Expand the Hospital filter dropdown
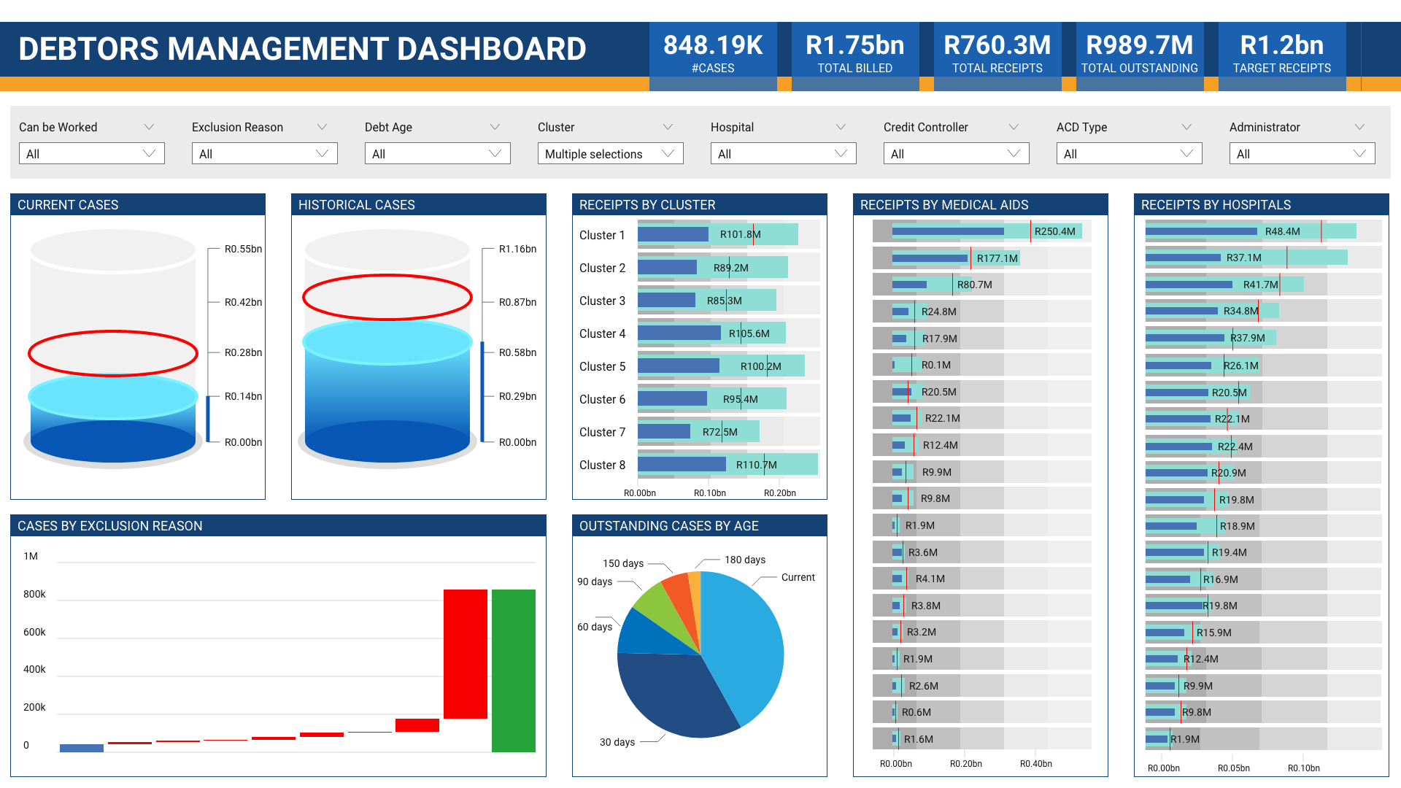 tap(783, 153)
